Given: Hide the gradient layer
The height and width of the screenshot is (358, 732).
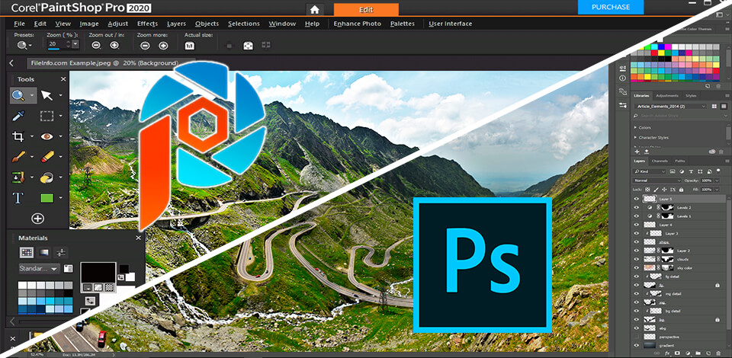Looking at the screenshot, I should coord(636,345).
